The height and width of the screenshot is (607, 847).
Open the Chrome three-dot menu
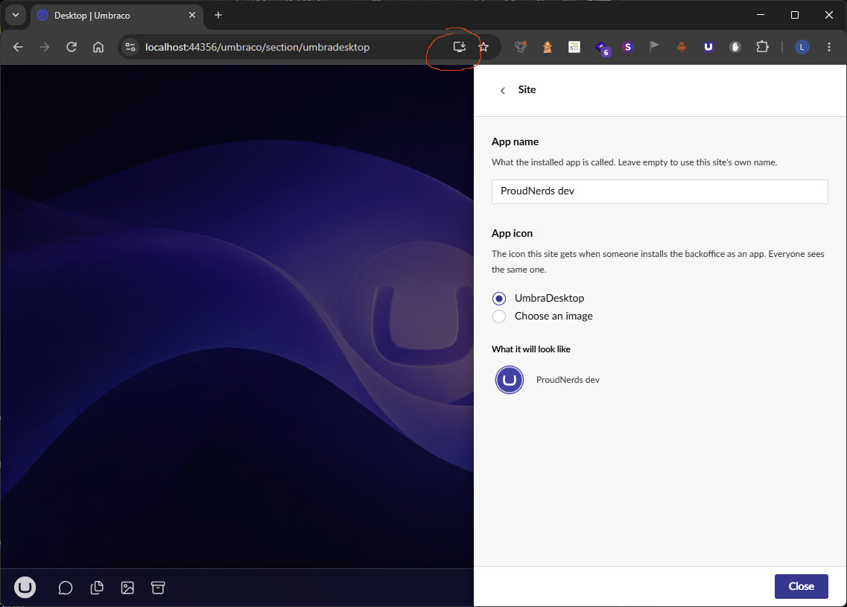pyautogui.click(x=829, y=47)
